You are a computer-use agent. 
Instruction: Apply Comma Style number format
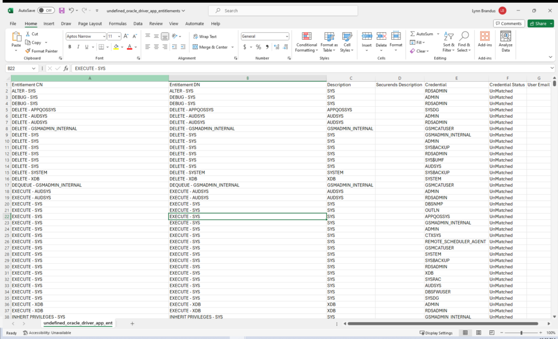(267, 47)
